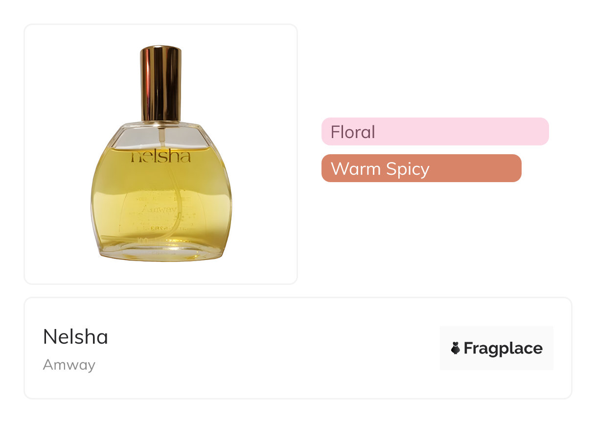Viewport: 596px width, 423px height.
Task: Click the Fragplace flower logo icon
Action: (455, 349)
